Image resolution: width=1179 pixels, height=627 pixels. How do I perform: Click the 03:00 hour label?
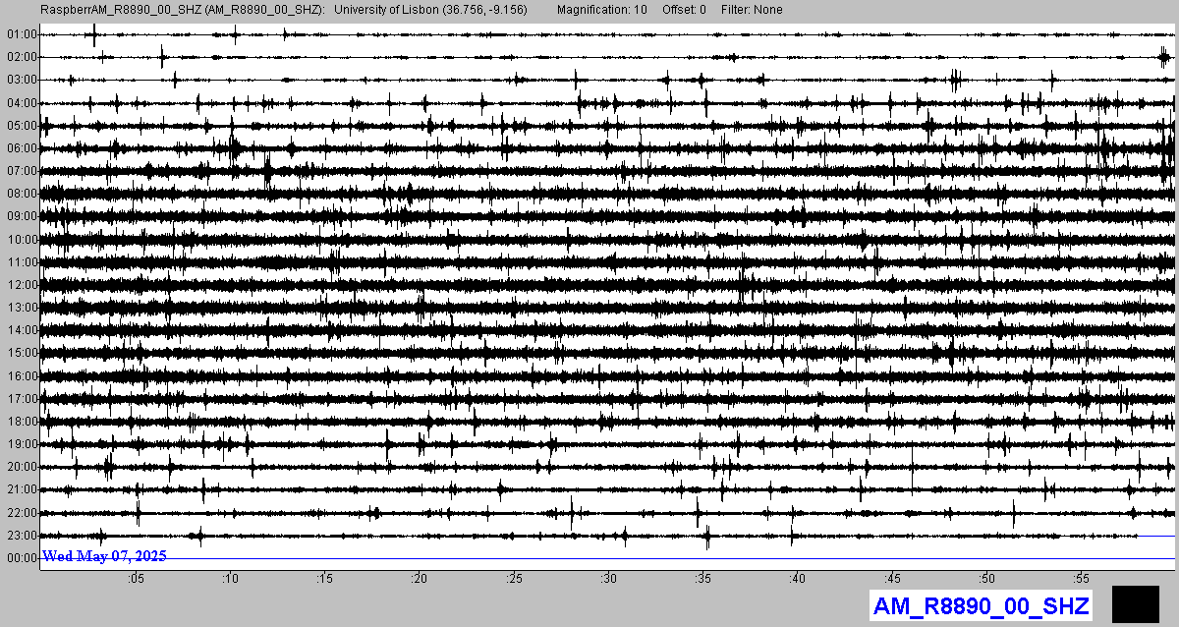point(22,80)
